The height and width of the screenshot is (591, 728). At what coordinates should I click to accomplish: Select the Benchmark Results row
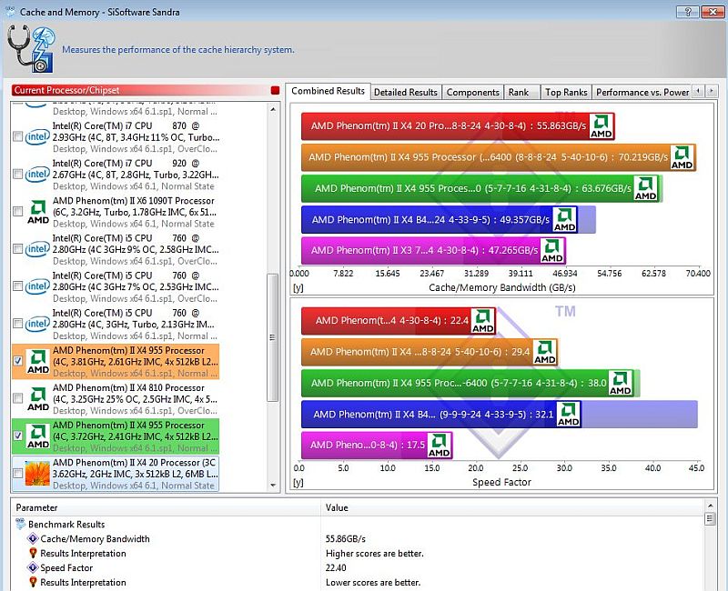pos(358,525)
